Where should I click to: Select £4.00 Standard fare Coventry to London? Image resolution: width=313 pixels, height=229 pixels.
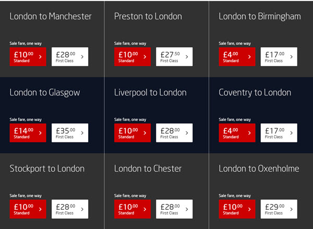click(237, 133)
